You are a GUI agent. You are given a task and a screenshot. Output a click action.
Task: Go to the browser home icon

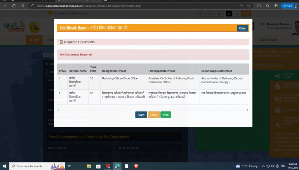pos(22,6)
